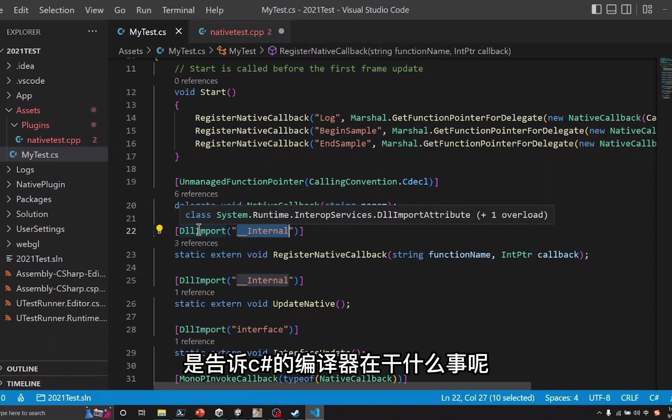This screenshot has height=420, width=672.
Task: Click Assets in the breadcrumb path
Action: click(x=131, y=51)
